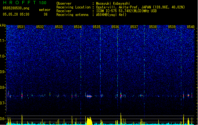Click the date stamp 05.05.28 05:30
Image resolution: width=198 pixels, height=125 pixels.
16,14
